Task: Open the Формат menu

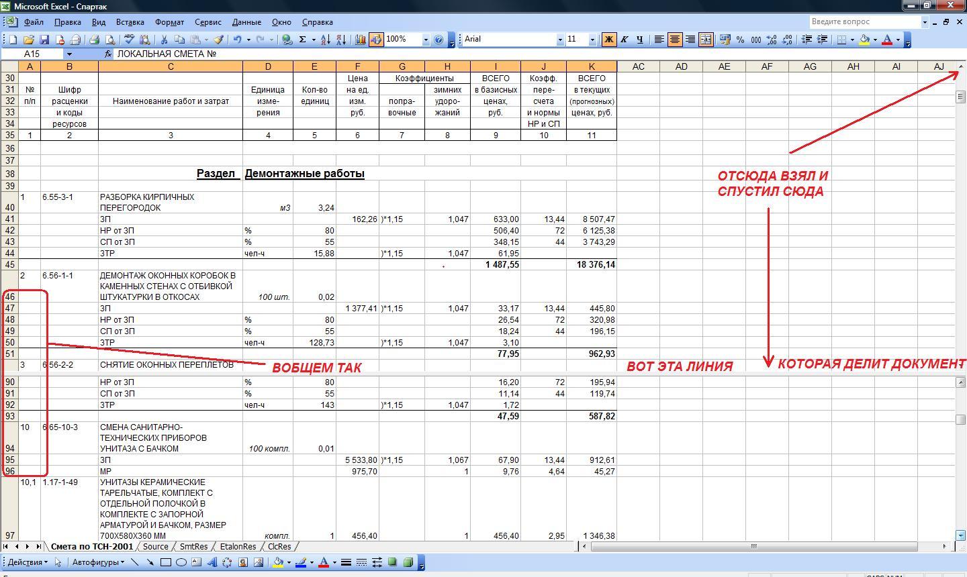Action: coord(169,22)
